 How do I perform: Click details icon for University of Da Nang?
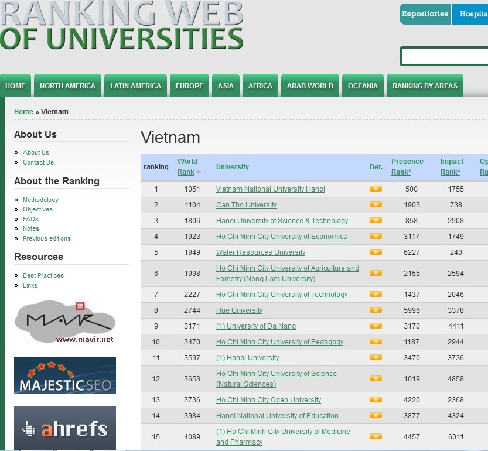pyautogui.click(x=376, y=326)
